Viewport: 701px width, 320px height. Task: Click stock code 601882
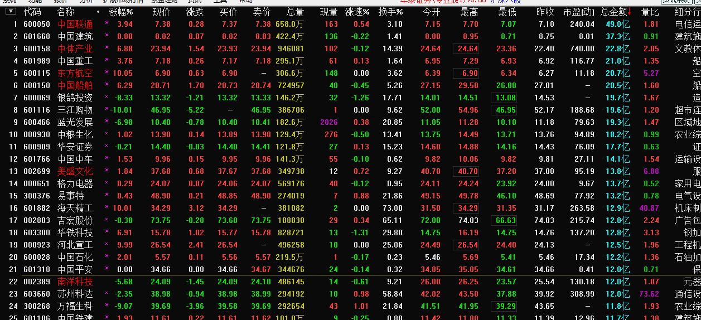click(37, 208)
